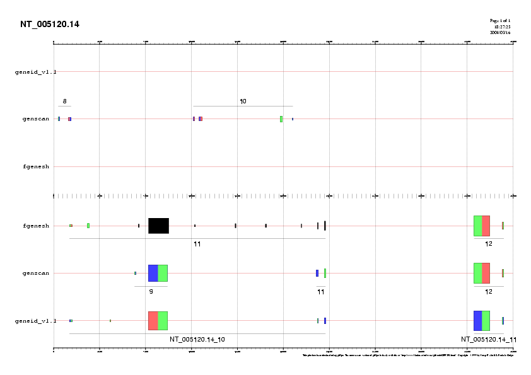Select the NT_005120.14_11 gene label
The width and height of the screenshot is (531, 375).
coord(489,340)
